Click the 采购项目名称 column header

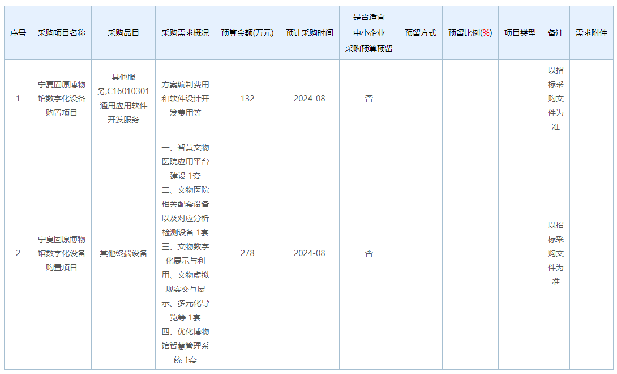tap(62, 33)
